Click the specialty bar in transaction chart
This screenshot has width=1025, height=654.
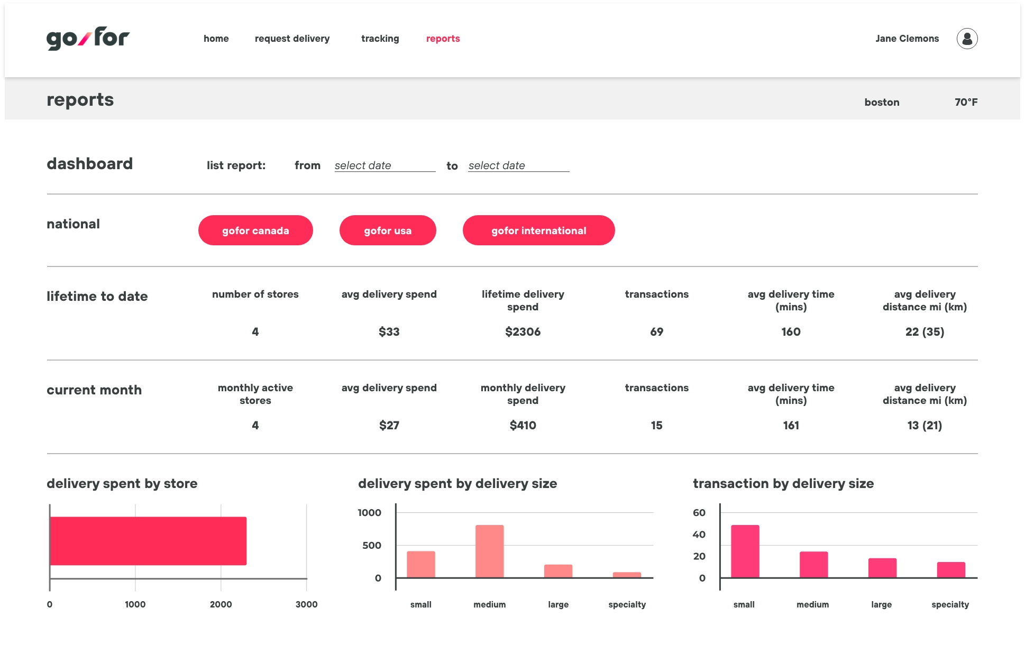pos(950,570)
